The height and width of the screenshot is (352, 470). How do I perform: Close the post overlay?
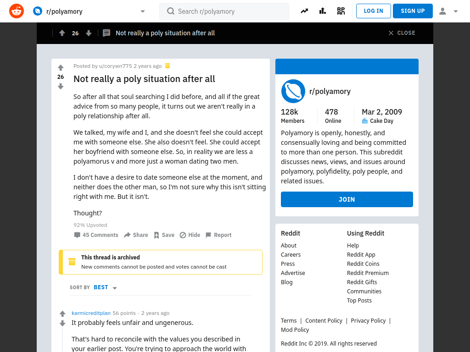tap(402, 33)
